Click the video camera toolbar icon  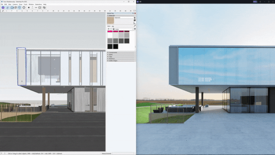tap(12, 8)
